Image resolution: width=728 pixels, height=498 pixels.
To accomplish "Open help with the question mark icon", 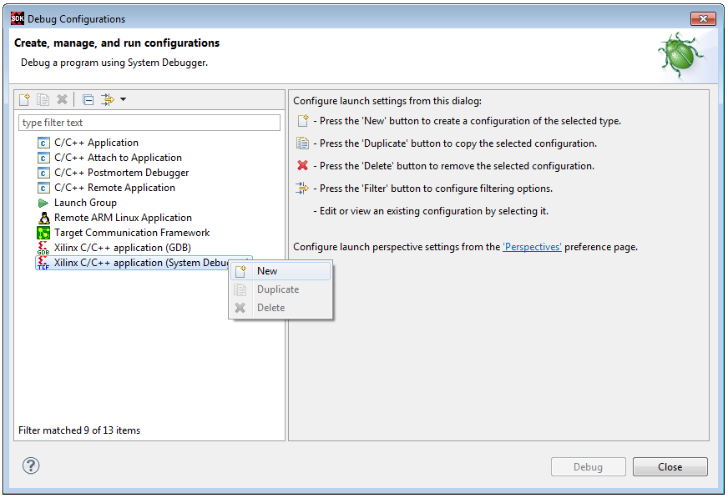I will [x=31, y=465].
